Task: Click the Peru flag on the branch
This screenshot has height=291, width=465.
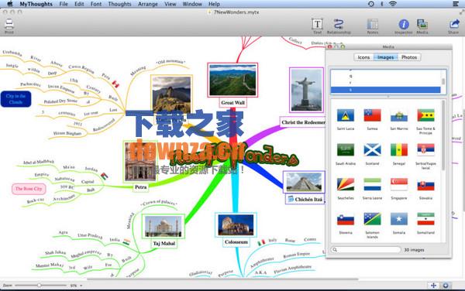Action: (x=115, y=84)
